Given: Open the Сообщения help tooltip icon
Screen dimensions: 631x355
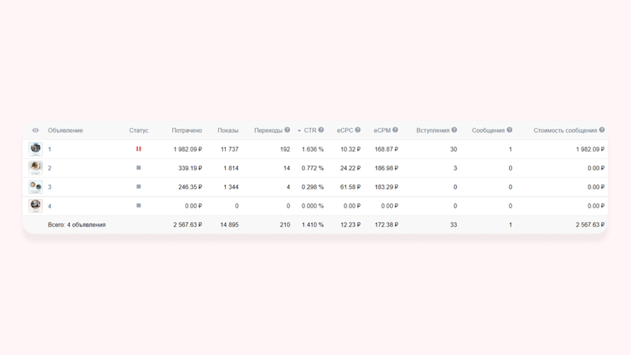Looking at the screenshot, I should coord(509,130).
